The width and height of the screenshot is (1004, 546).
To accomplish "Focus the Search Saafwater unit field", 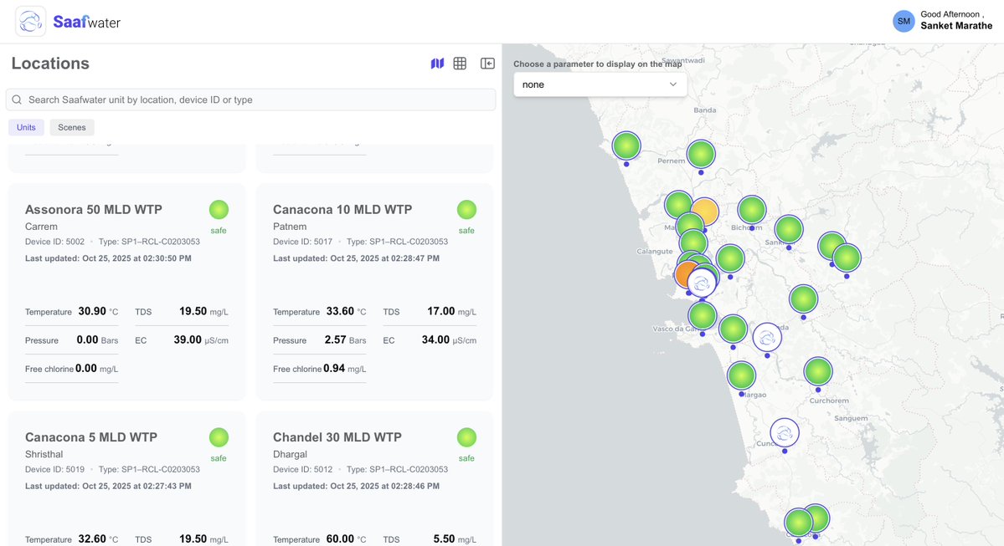I will [x=250, y=100].
